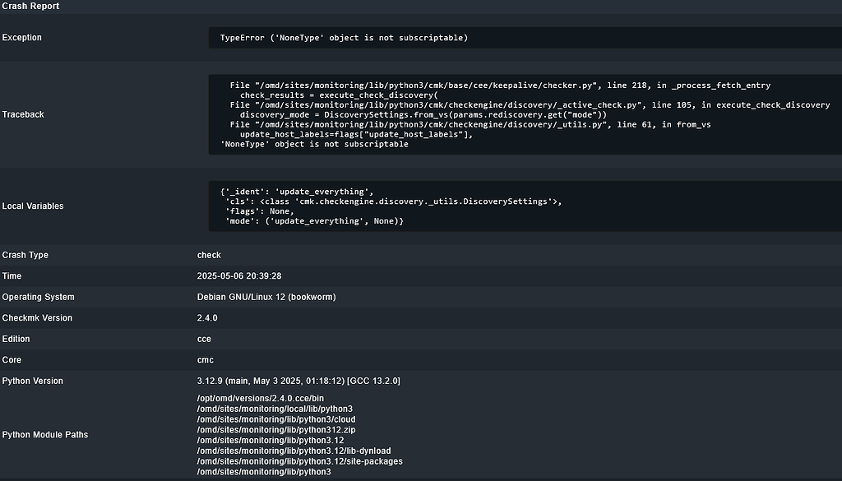Select the Traceback row label

click(x=23, y=114)
